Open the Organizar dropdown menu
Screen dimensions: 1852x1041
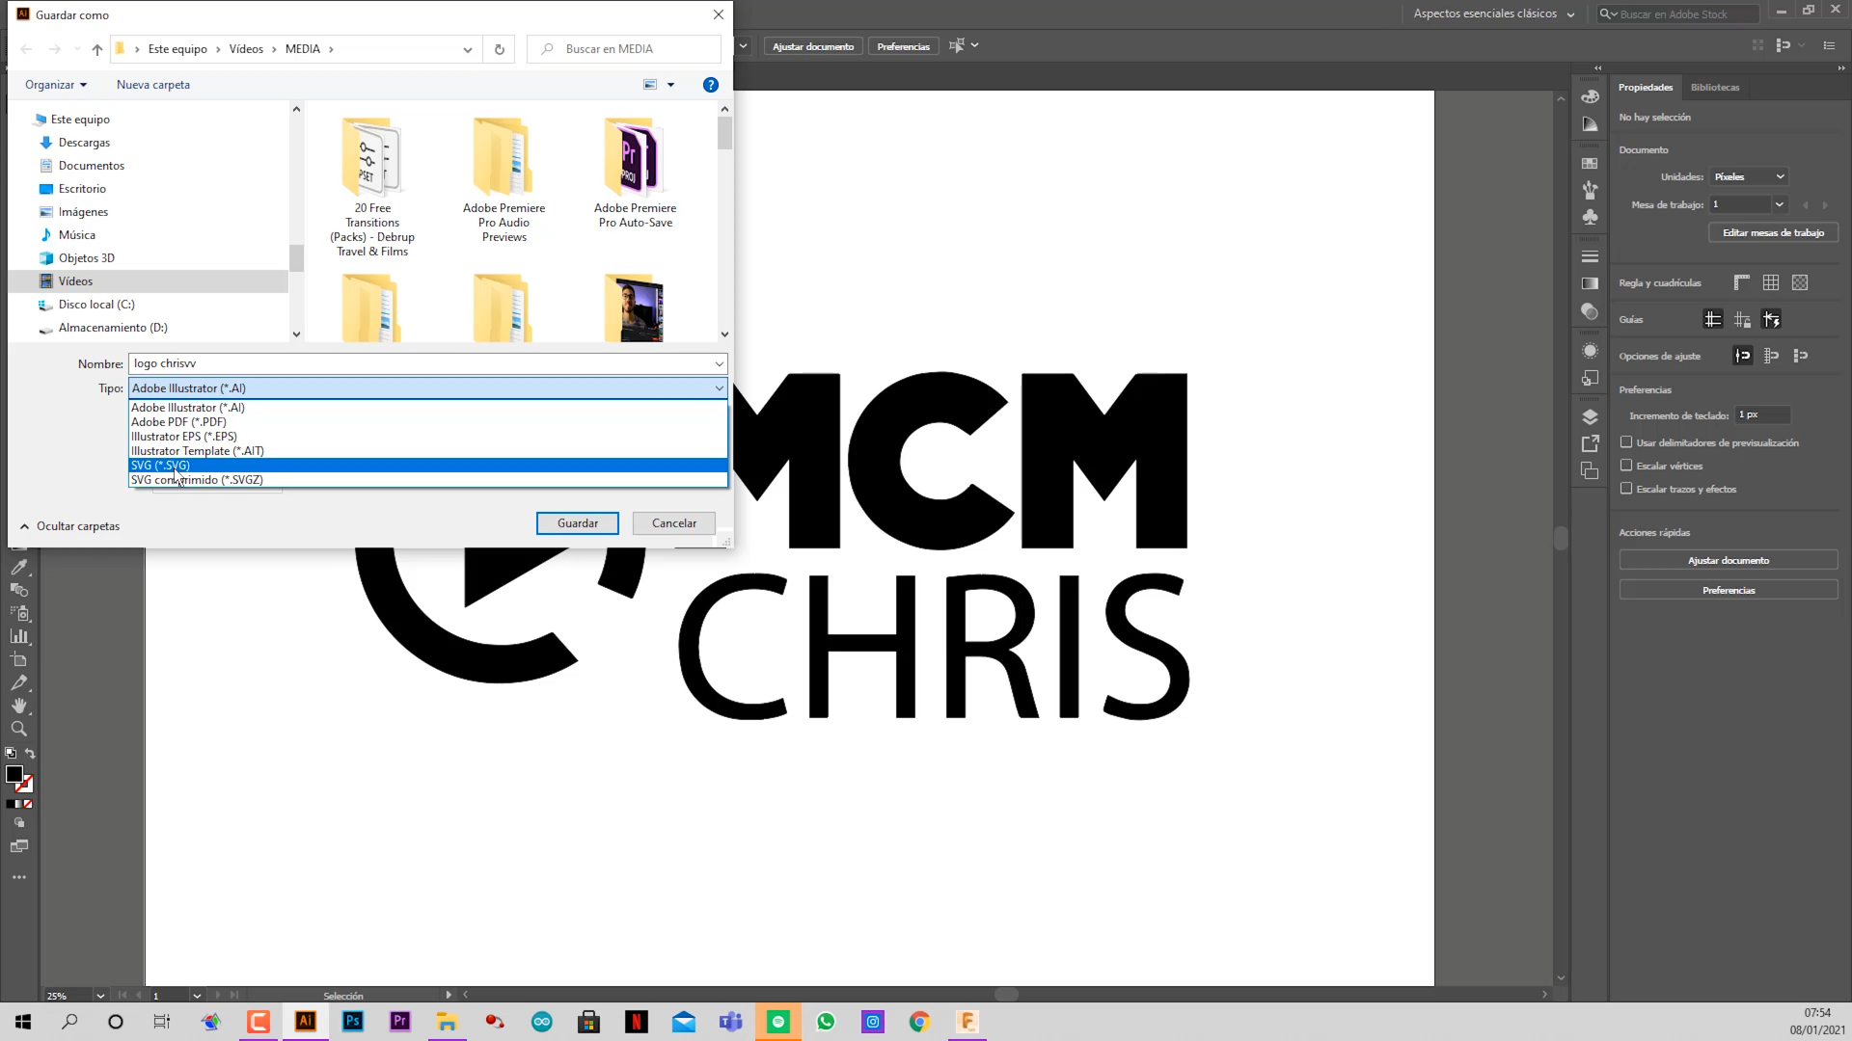[x=56, y=85]
